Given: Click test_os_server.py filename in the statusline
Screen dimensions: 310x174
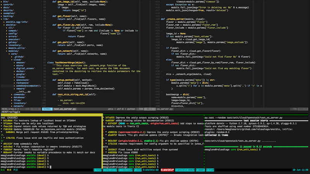Looking at the screenshot, I should coord(65,109).
